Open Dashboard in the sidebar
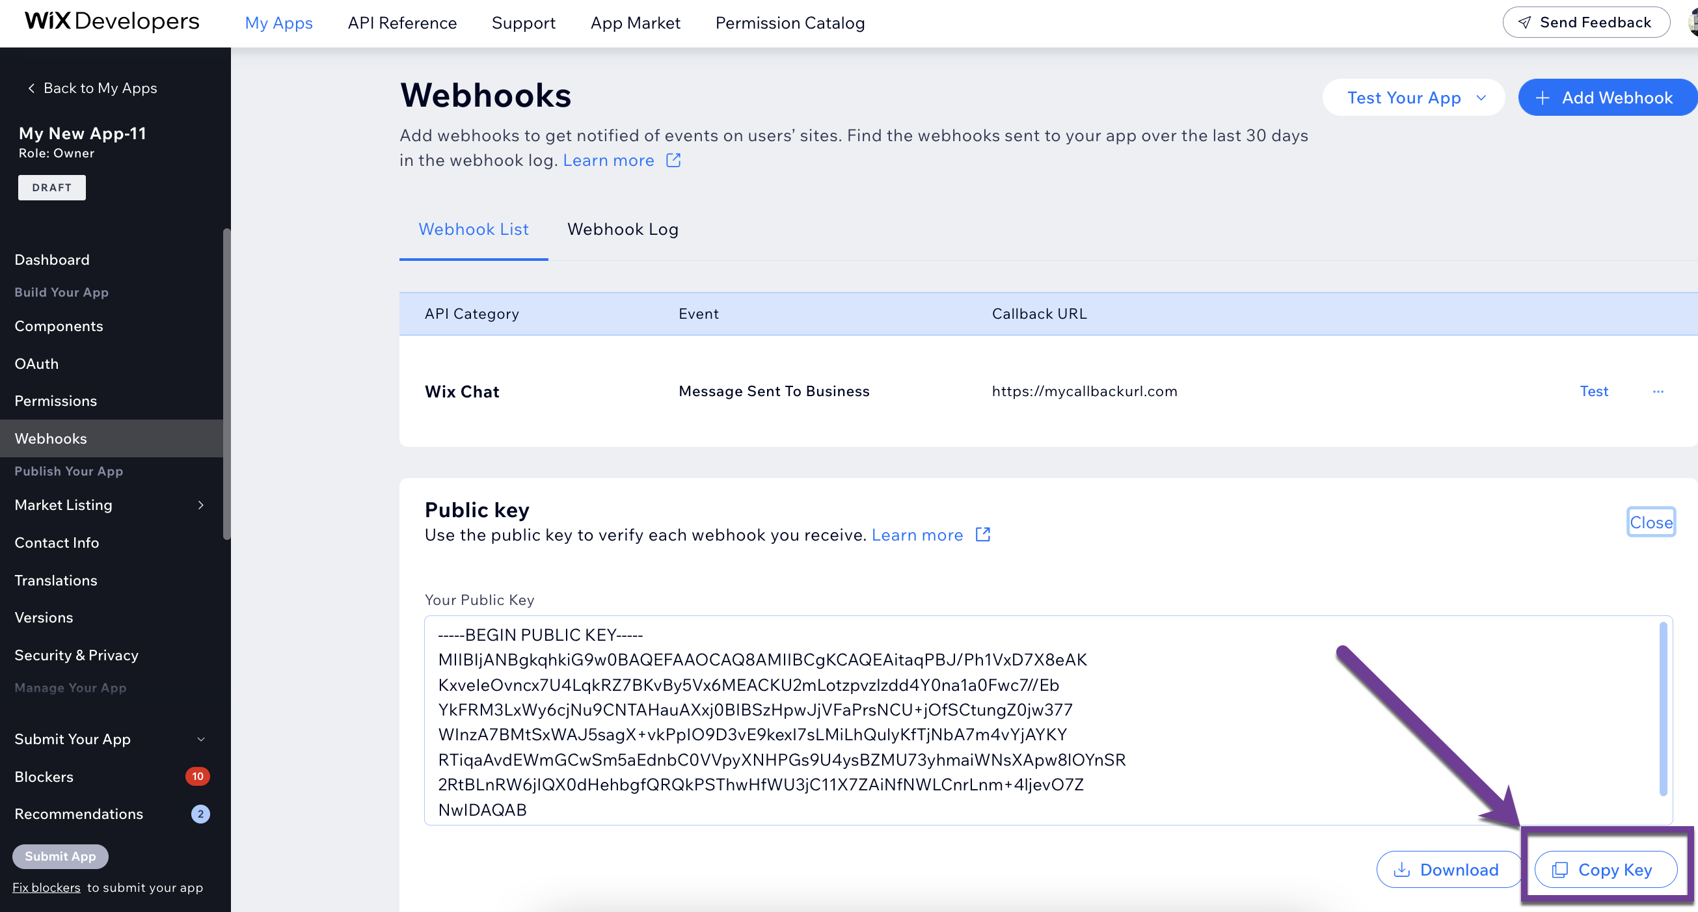Viewport: 1698px width, 912px height. [x=52, y=260]
